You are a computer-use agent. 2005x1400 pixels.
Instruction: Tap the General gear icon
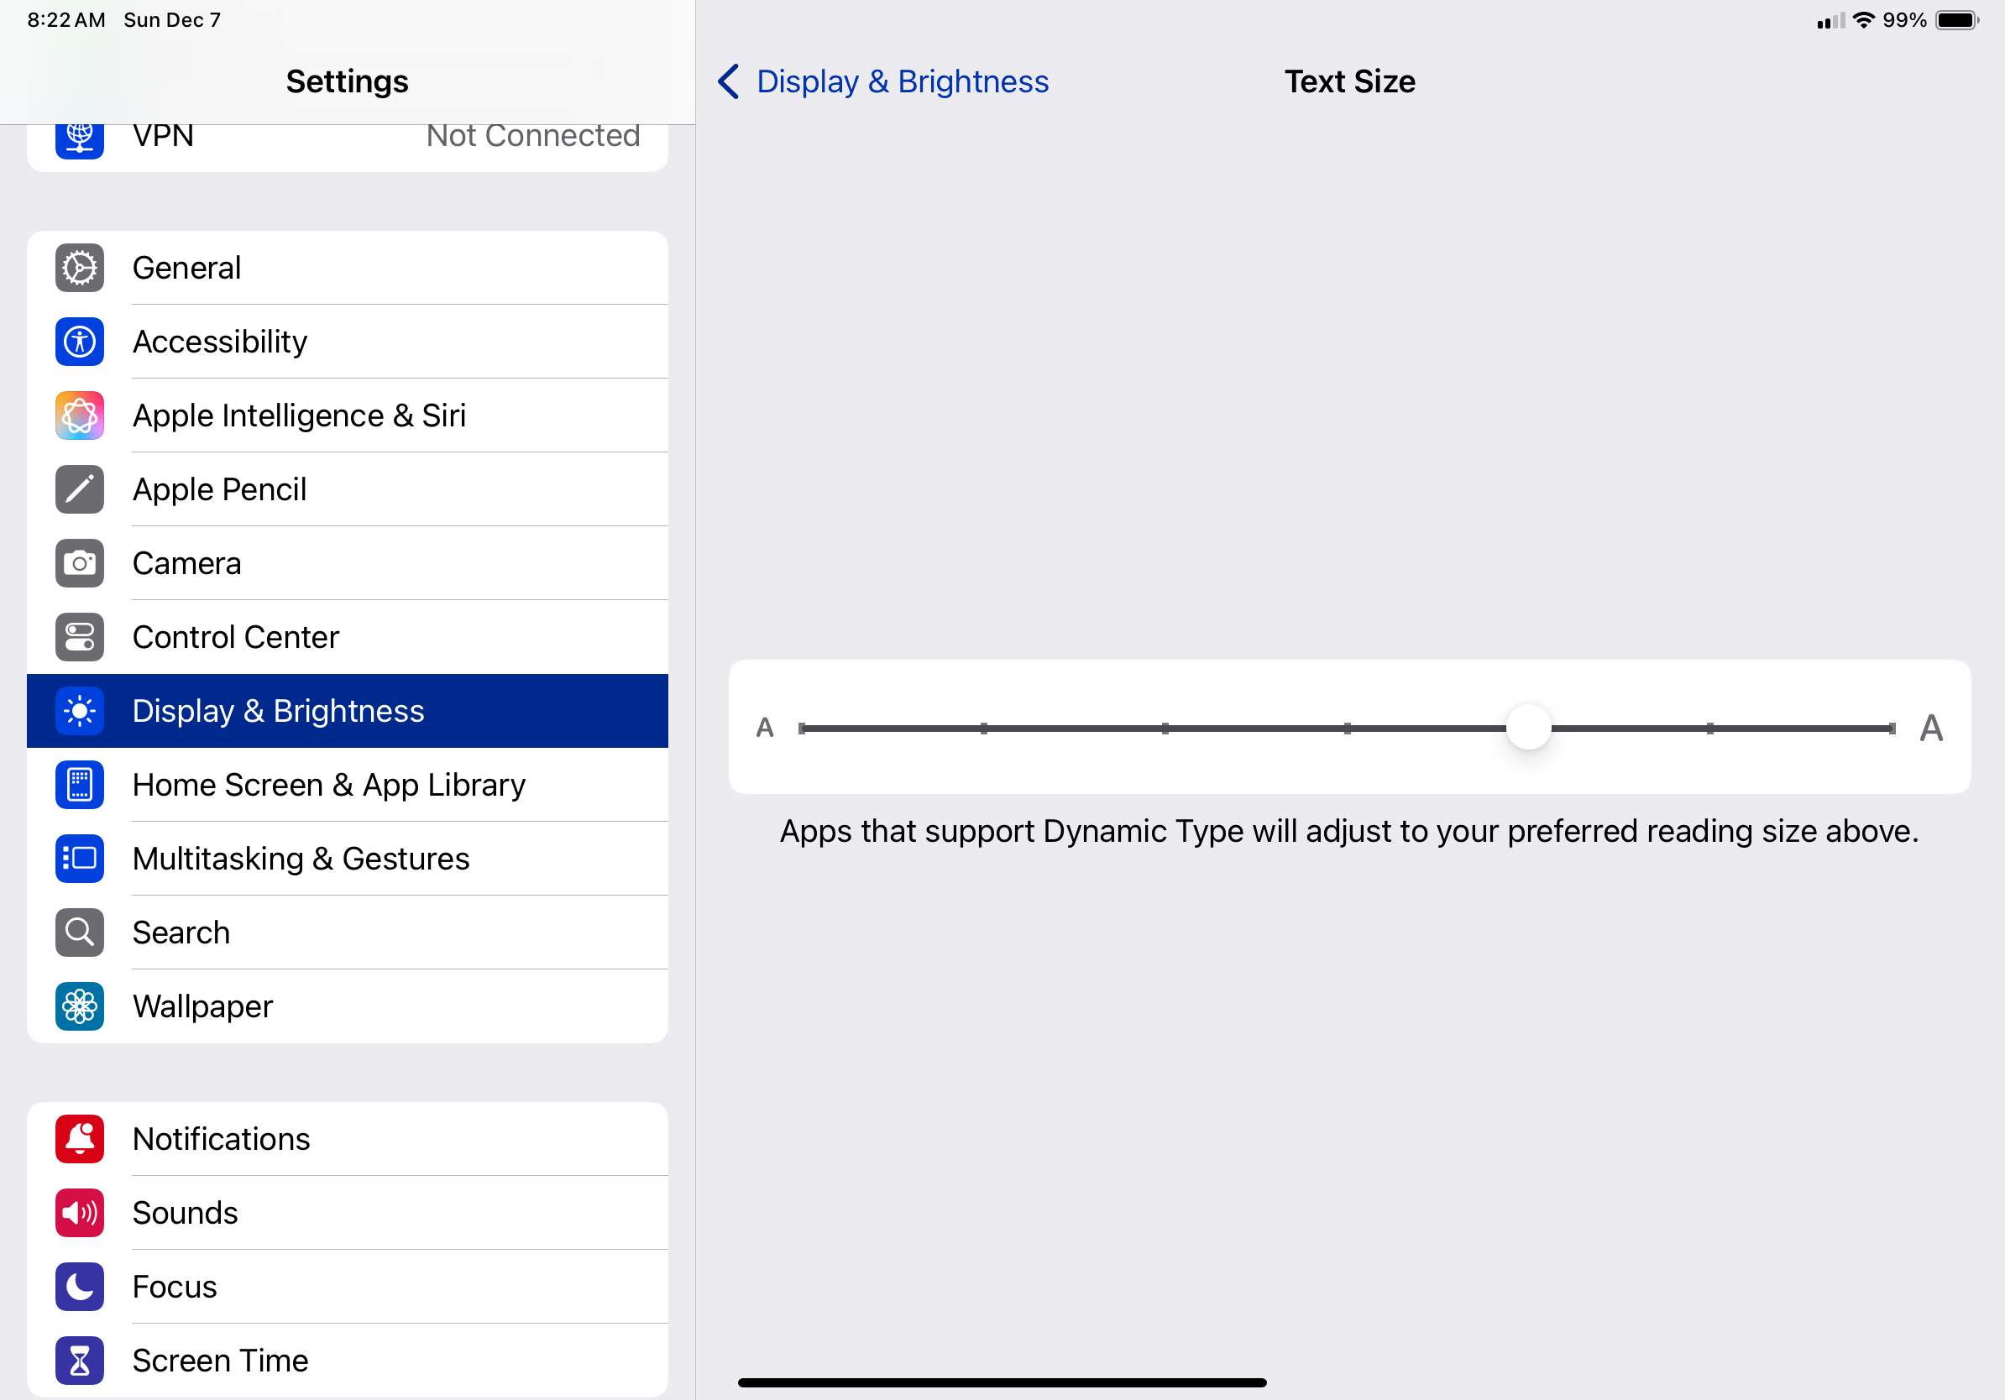pos(80,268)
